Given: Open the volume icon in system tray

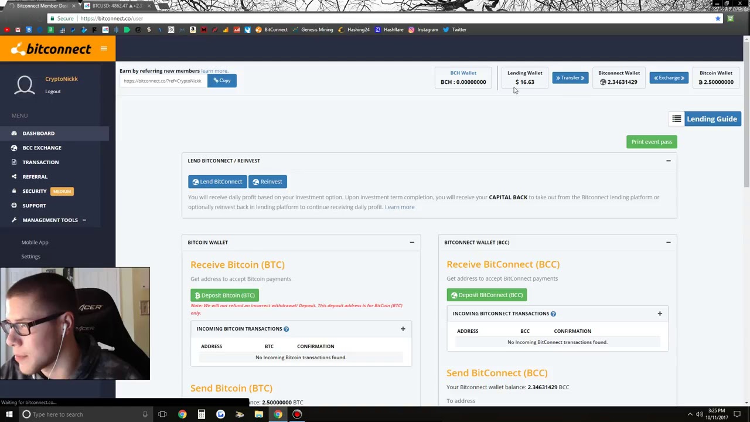Looking at the screenshot, I should pos(699,414).
